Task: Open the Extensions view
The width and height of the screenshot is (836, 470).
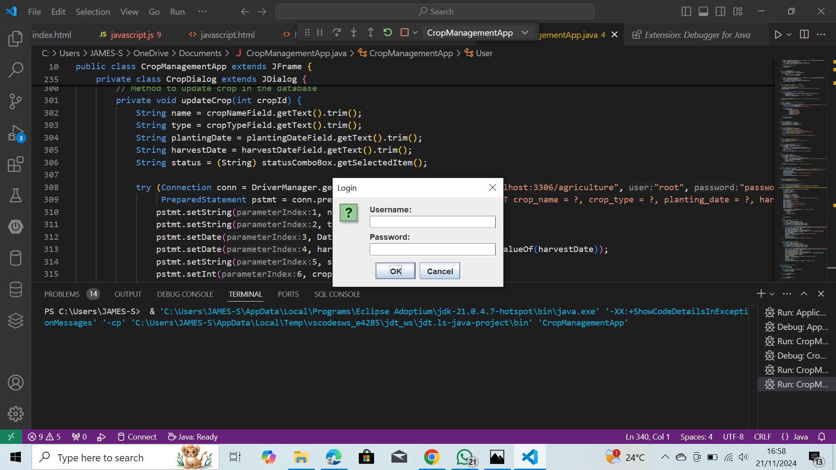Action: click(x=16, y=164)
